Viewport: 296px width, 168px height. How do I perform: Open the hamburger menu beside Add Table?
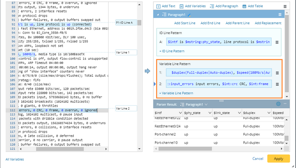point(285,6)
